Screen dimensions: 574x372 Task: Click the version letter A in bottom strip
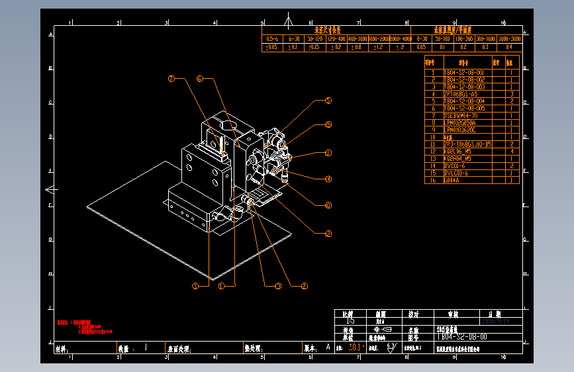tap(328, 347)
